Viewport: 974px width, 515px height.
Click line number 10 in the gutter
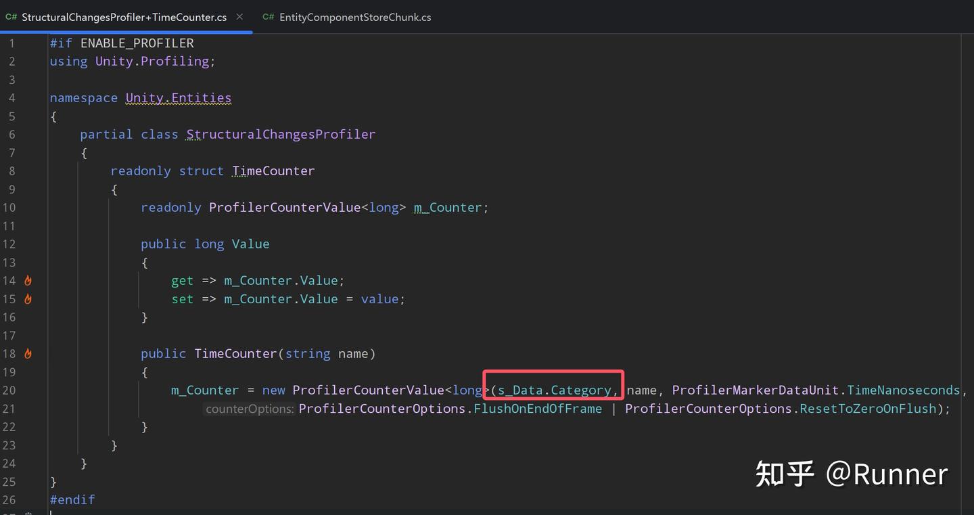pyautogui.click(x=9, y=207)
